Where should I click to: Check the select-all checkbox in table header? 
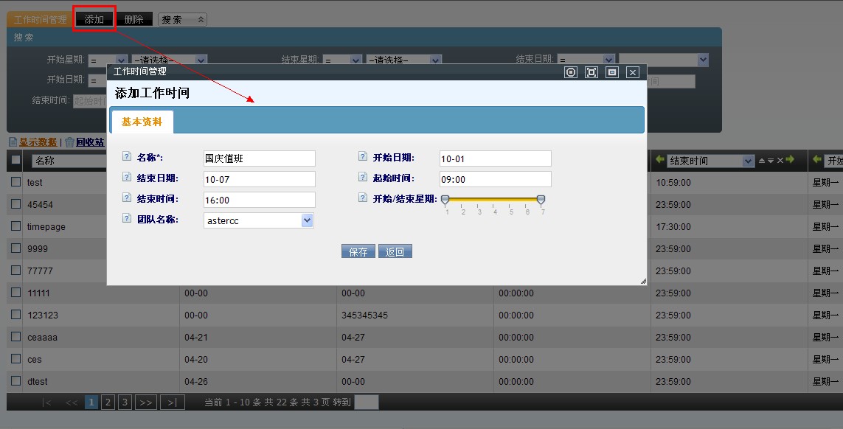click(x=15, y=160)
